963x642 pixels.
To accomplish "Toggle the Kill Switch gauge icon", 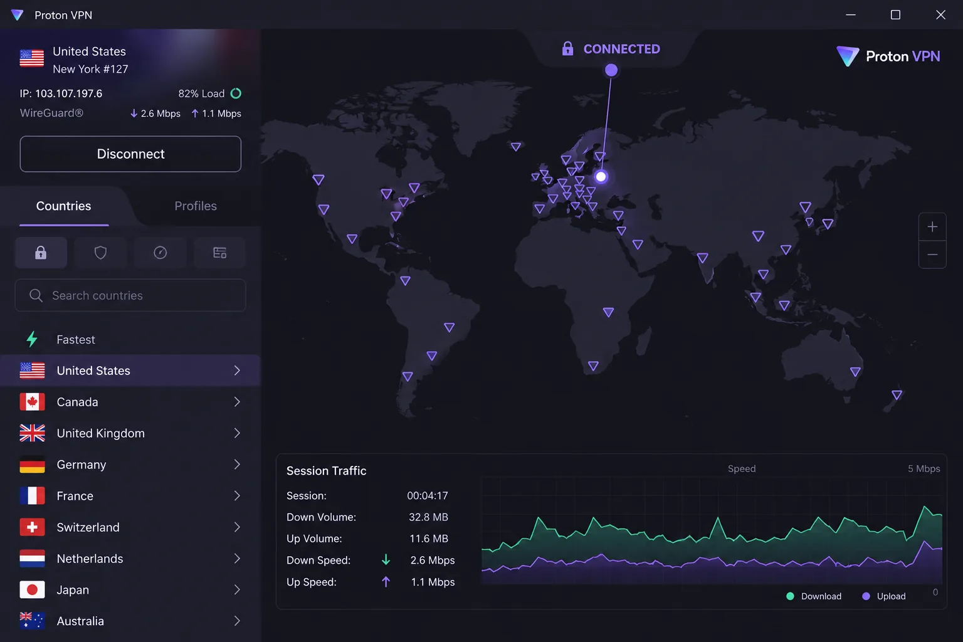I will (x=160, y=253).
